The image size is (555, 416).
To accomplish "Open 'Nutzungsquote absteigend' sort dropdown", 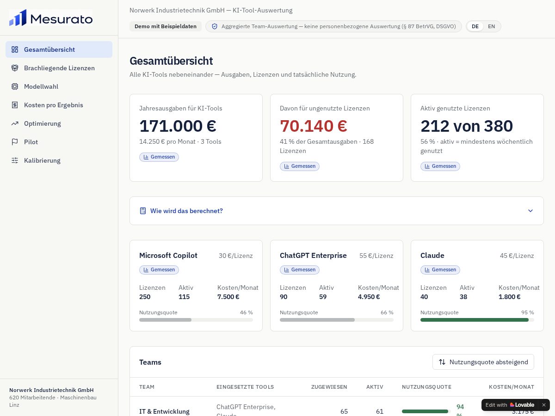I will [x=483, y=362].
